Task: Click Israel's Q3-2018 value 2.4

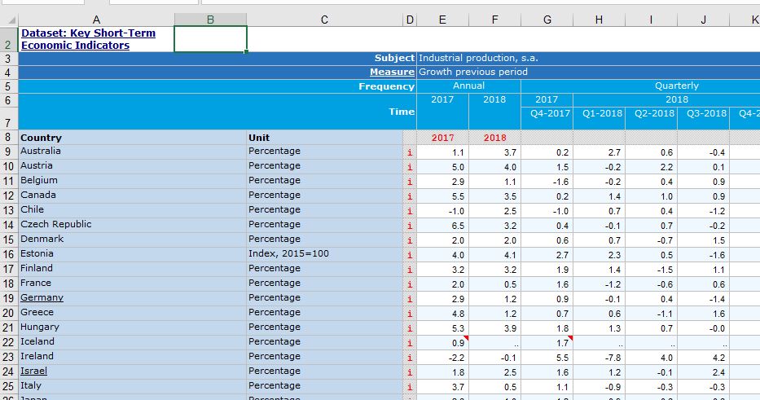Action: click(x=703, y=372)
